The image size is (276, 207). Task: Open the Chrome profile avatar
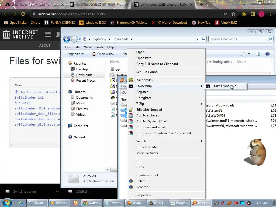pos(261,14)
